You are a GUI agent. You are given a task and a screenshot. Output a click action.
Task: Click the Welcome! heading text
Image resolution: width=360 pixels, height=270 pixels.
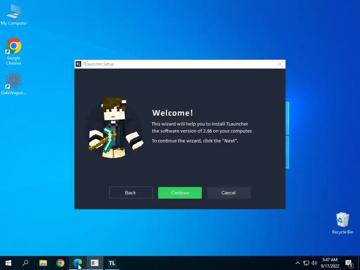173,113
